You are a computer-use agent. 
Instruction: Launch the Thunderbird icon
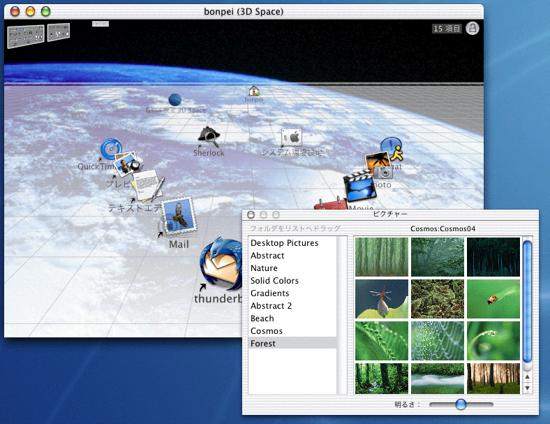(221, 264)
